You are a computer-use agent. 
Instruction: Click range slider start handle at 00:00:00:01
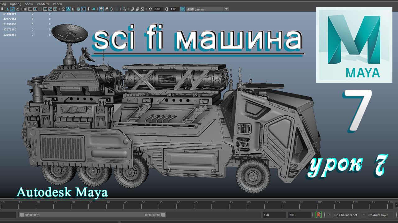(x=22, y=215)
